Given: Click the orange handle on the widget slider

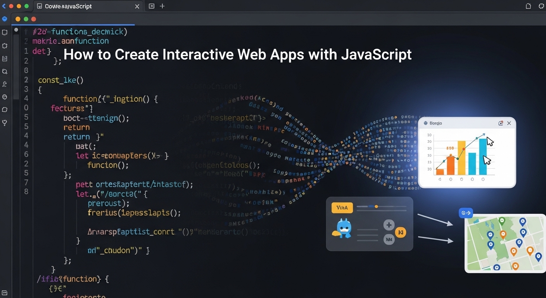Looking at the screenshot, I should point(376,206).
